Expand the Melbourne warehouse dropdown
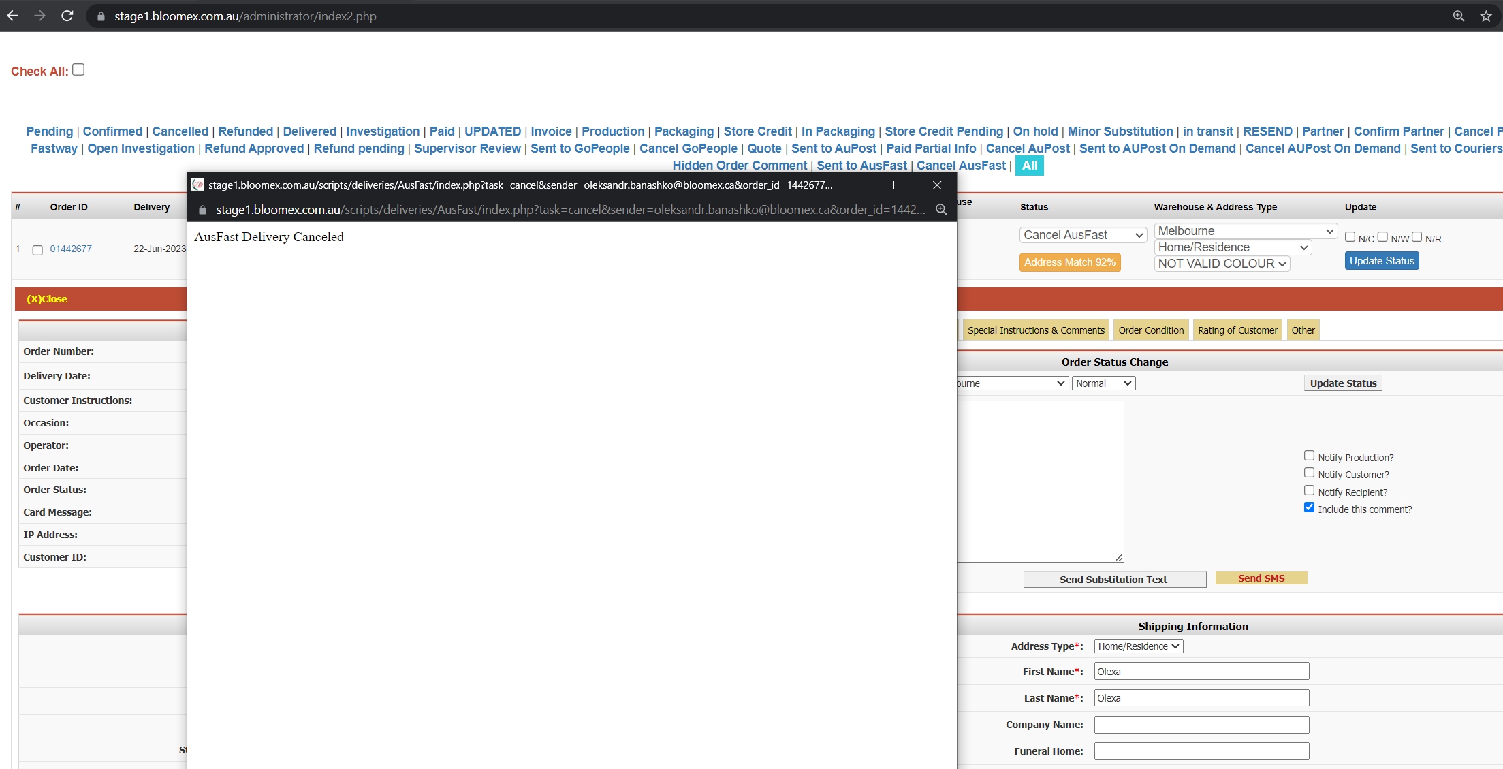Screen dimensions: 1503x769 (x=1246, y=231)
